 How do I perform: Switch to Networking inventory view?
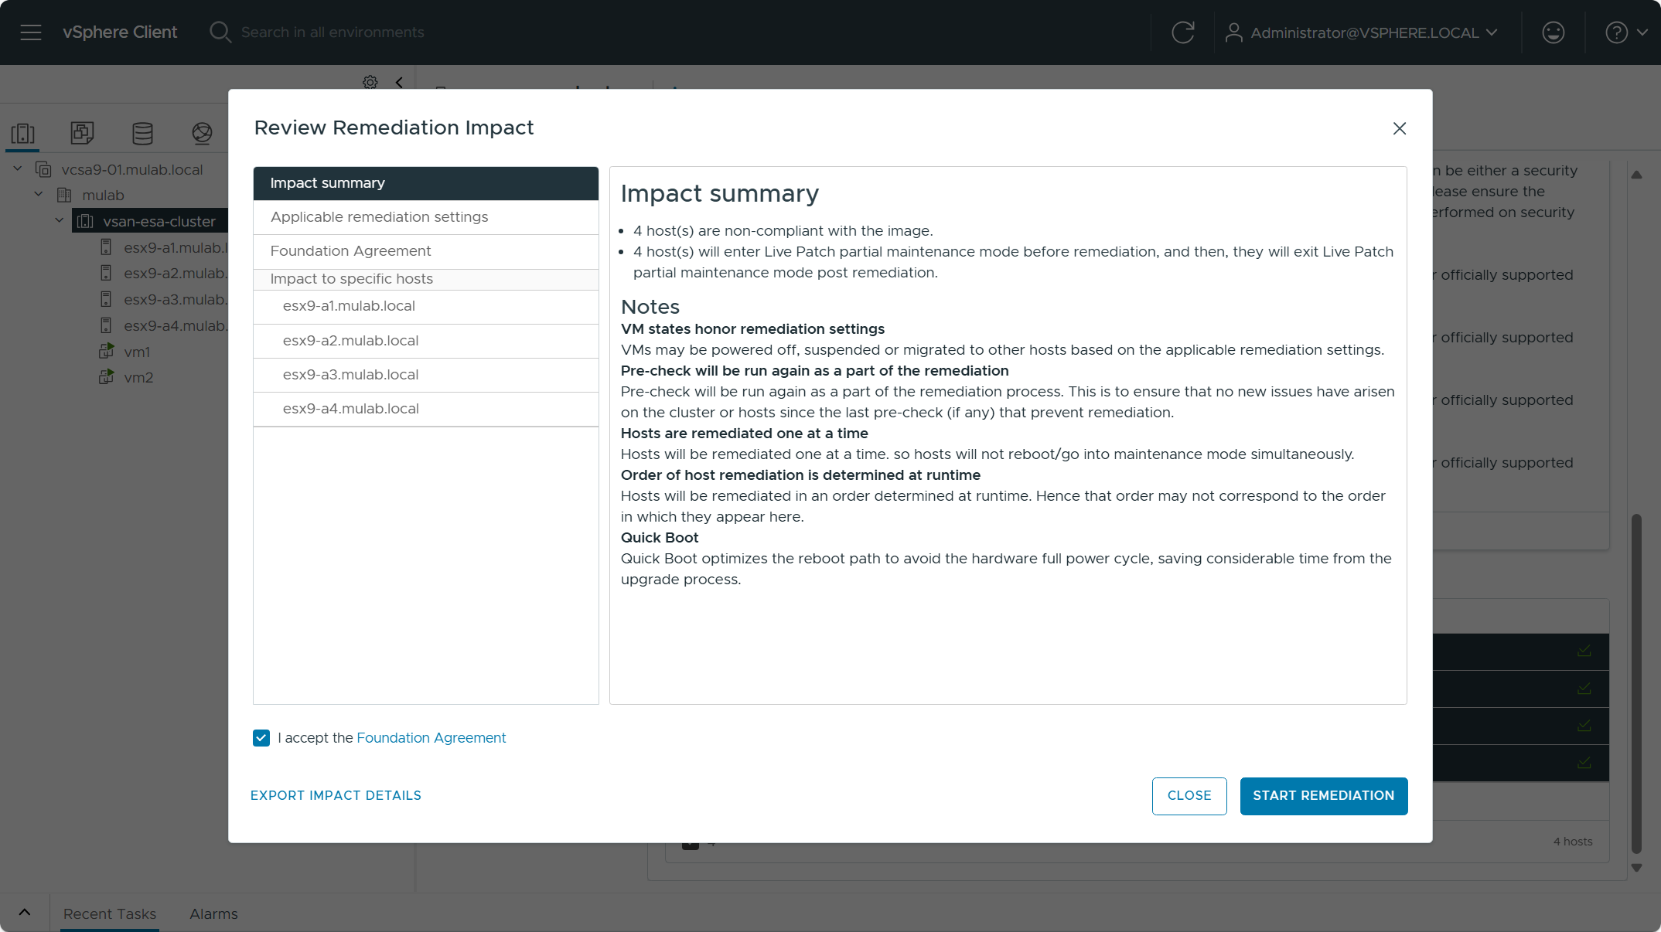click(x=202, y=134)
